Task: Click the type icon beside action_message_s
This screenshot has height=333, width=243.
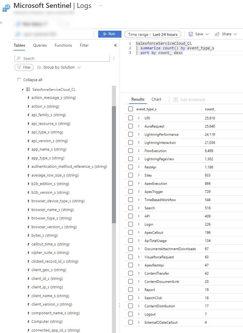Action: coord(29,98)
